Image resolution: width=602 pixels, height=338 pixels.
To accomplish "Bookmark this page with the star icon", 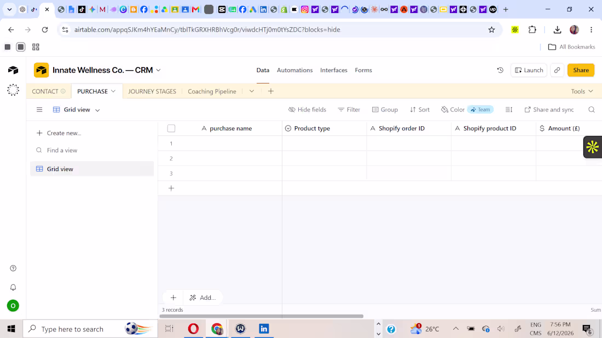I will pyautogui.click(x=491, y=29).
